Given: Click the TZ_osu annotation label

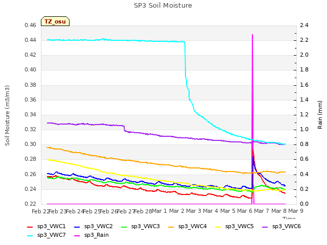Looking at the screenshot, I should [55, 21].
